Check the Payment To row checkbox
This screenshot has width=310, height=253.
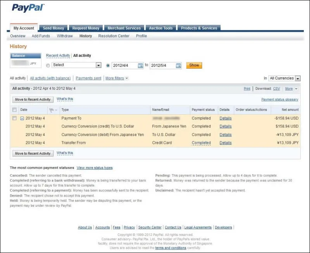tap(14, 118)
